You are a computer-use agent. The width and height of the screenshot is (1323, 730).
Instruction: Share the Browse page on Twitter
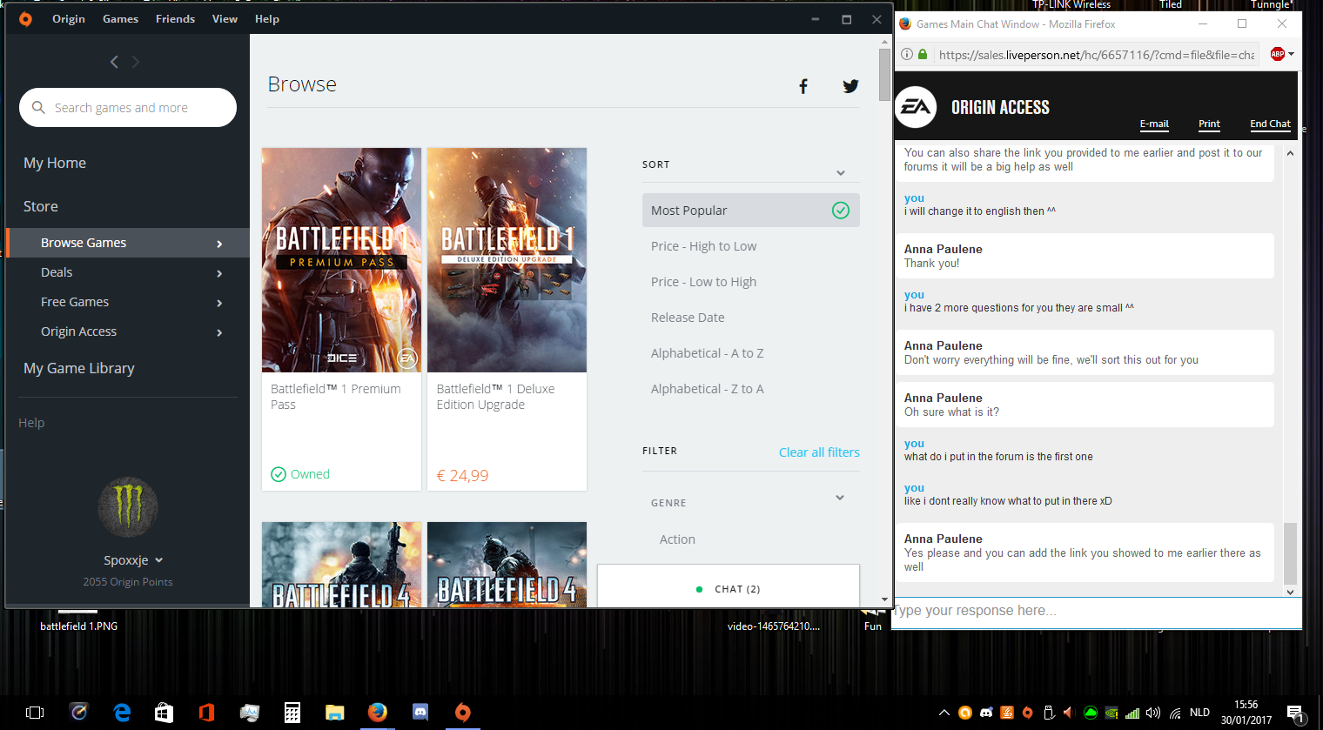tap(850, 85)
